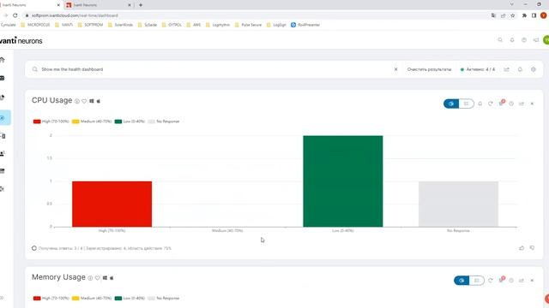Image resolution: width=549 pixels, height=308 pixels.
Task: Click share icon on Memory Usage card
Action: [522, 281]
